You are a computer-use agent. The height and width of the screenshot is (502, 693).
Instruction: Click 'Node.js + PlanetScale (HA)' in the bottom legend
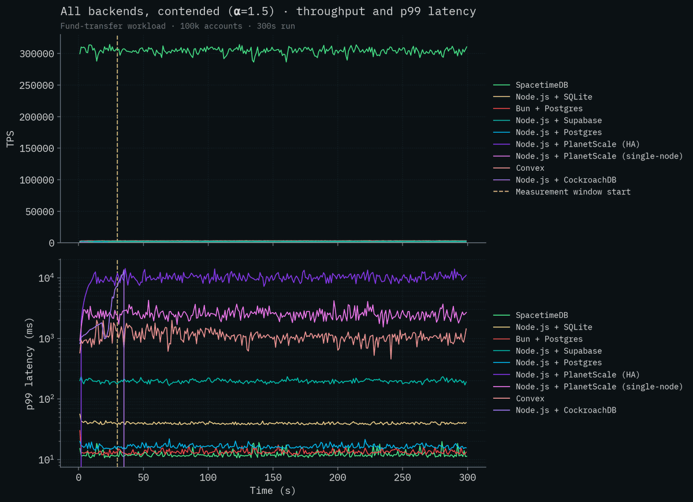point(577,374)
